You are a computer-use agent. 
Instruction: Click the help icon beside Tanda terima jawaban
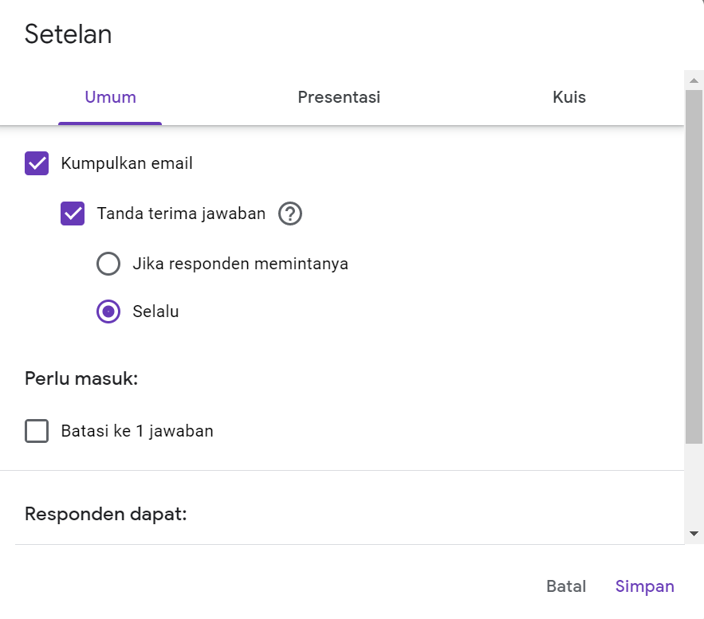pyautogui.click(x=290, y=214)
